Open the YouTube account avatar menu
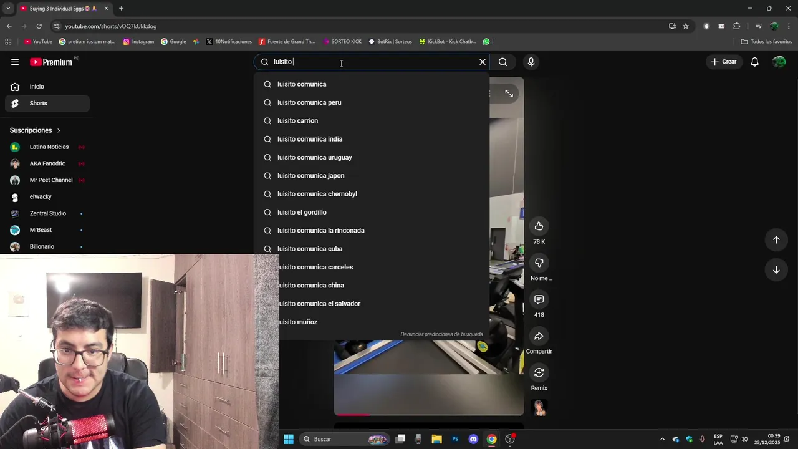 [779, 62]
